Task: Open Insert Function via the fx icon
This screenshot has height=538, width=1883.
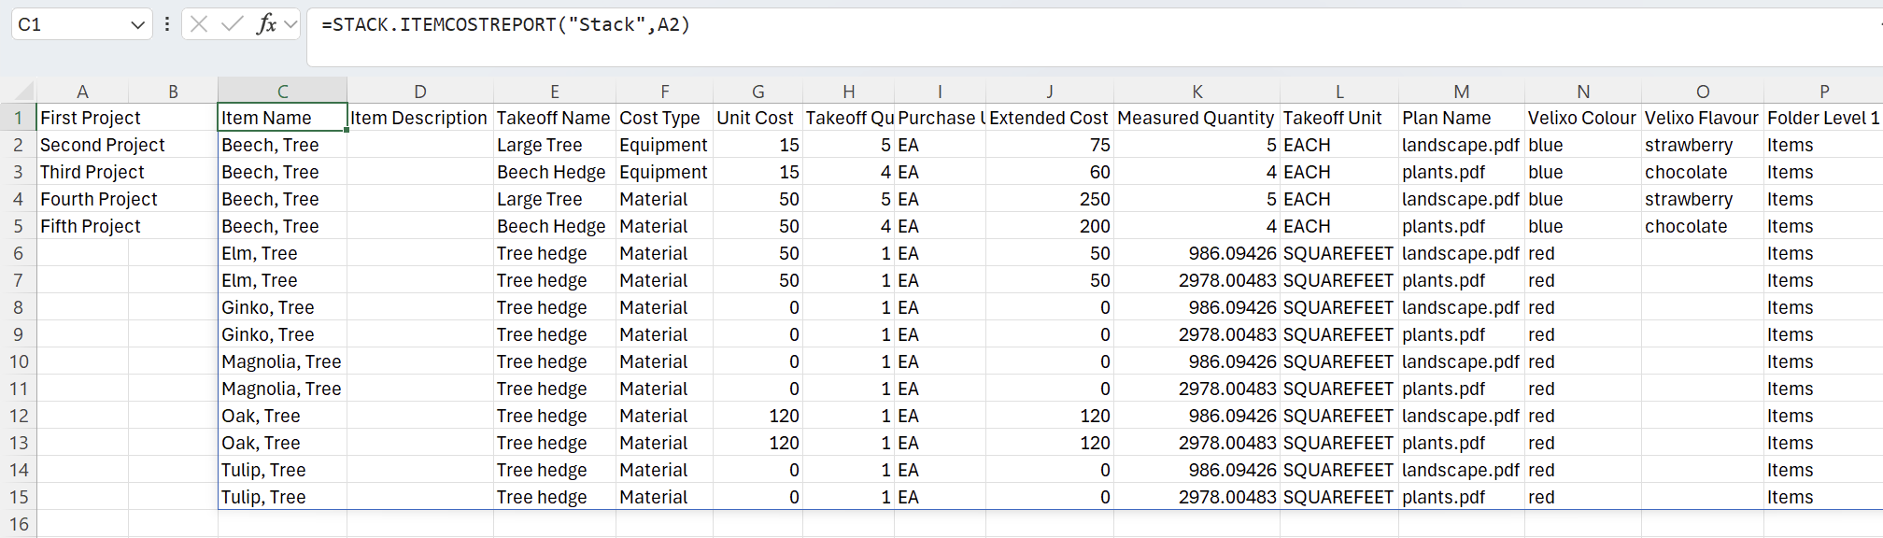Action: pos(266,24)
